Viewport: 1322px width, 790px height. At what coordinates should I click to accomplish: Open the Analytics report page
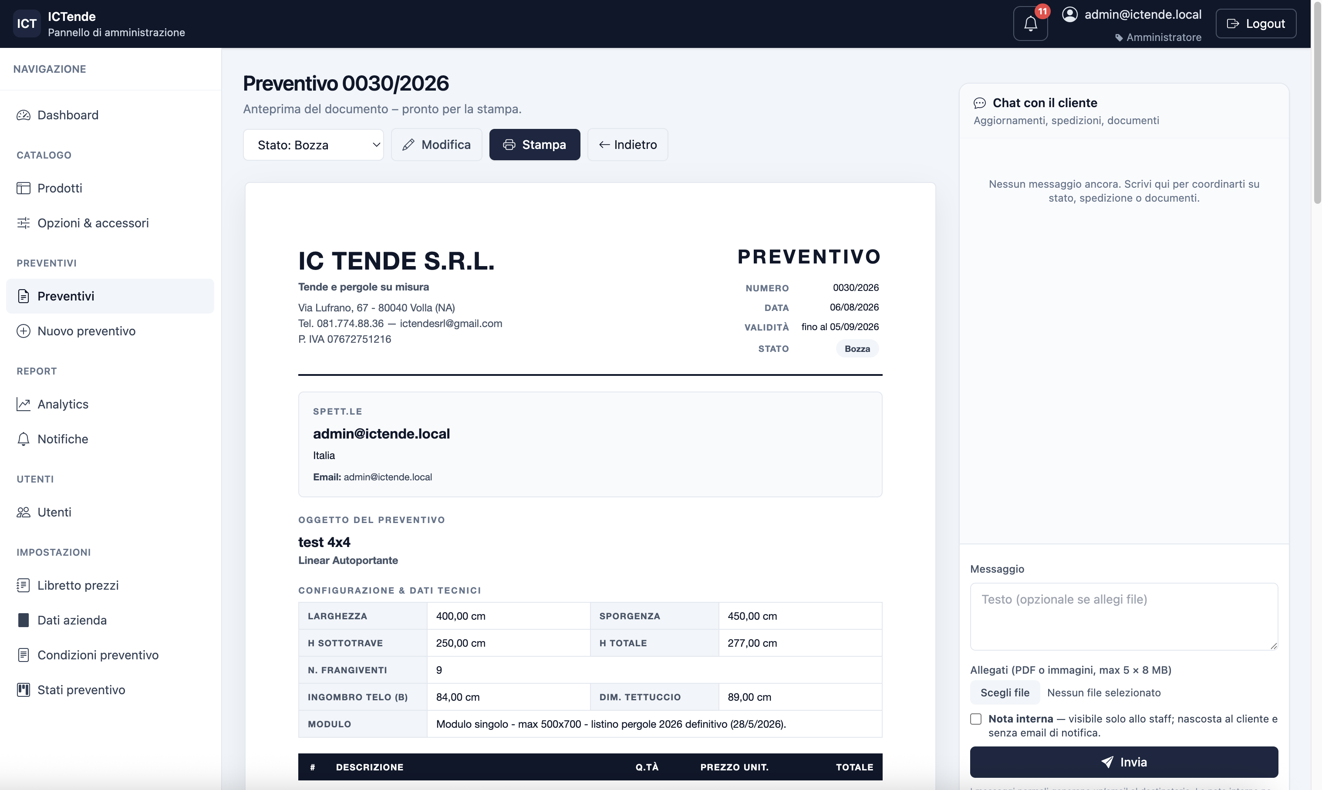pyautogui.click(x=110, y=404)
